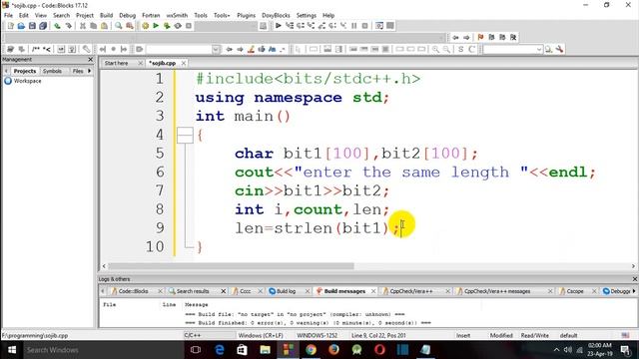The width and height of the screenshot is (639, 359).
Task: Switch to CppCheck/Vera++ messages tab
Action: [497, 291]
